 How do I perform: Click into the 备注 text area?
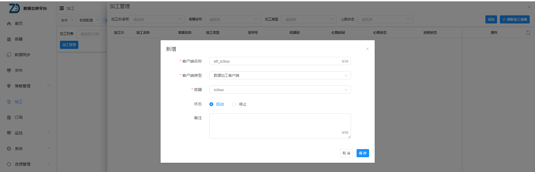point(280,126)
